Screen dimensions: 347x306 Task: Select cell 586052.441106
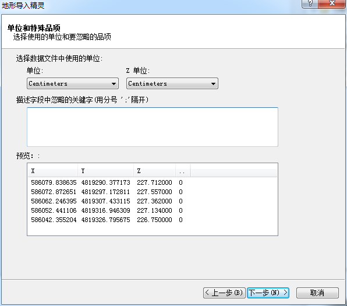point(54,210)
